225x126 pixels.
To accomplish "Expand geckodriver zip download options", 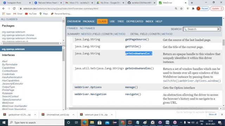I will click(35, 115).
